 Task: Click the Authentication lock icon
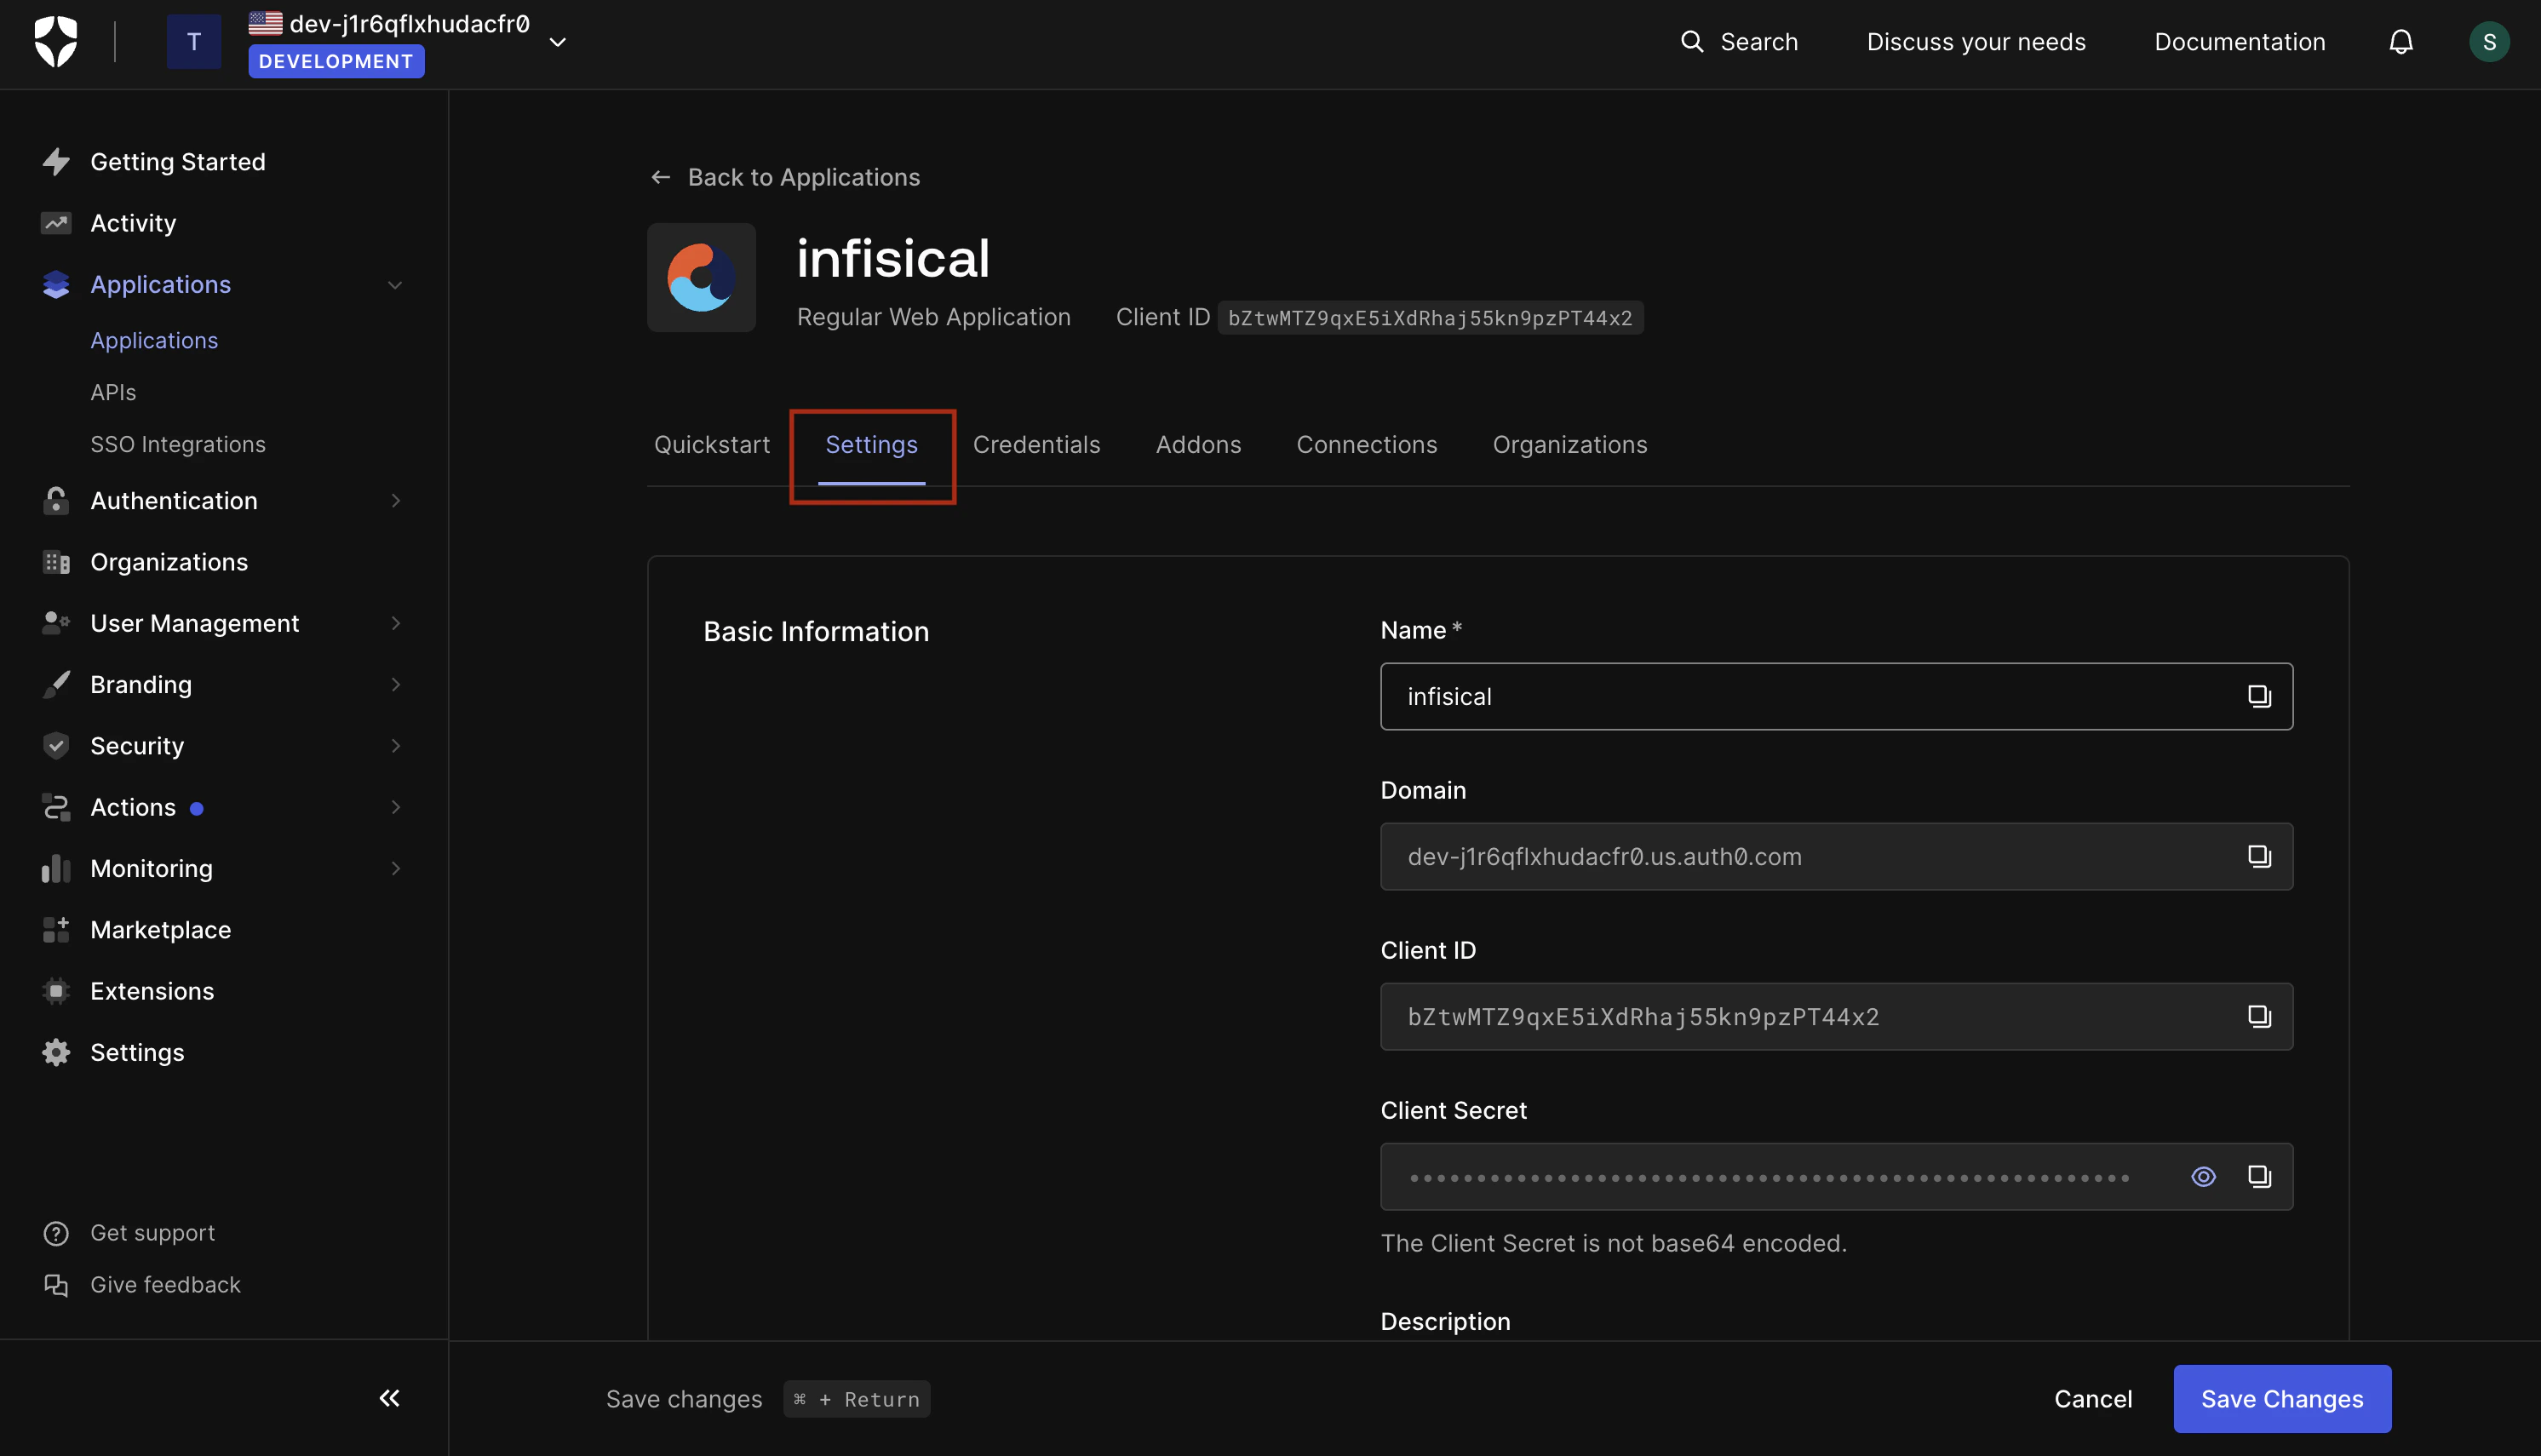(x=56, y=500)
